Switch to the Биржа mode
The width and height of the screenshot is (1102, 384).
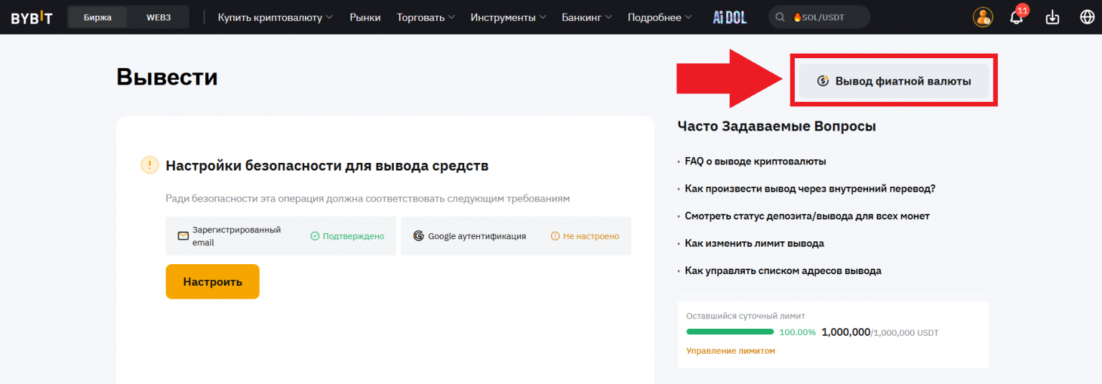[x=98, y=17]
